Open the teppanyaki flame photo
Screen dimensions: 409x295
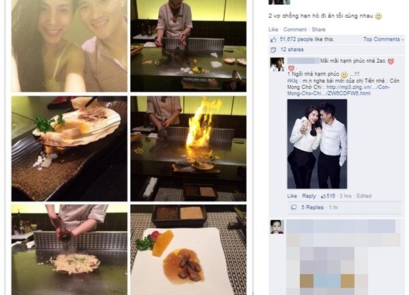tap(188, 149)
